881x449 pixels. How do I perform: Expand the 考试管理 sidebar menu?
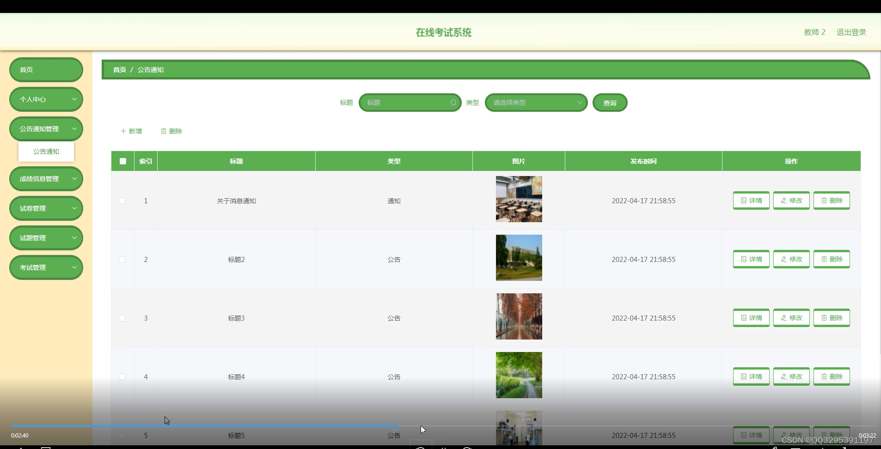(x=46, y=267)
